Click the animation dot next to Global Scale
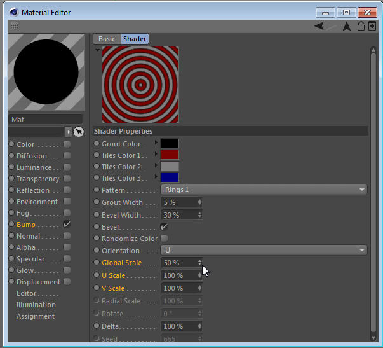Viewport: 383px width, 348px height. [97, 262]
